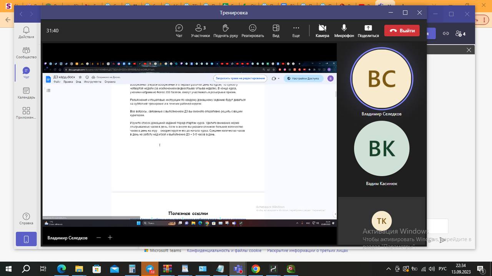This screenshot has width=492, height=276.
Task: Select Владимир Селедков's ВС avatar
Action: 382,79
